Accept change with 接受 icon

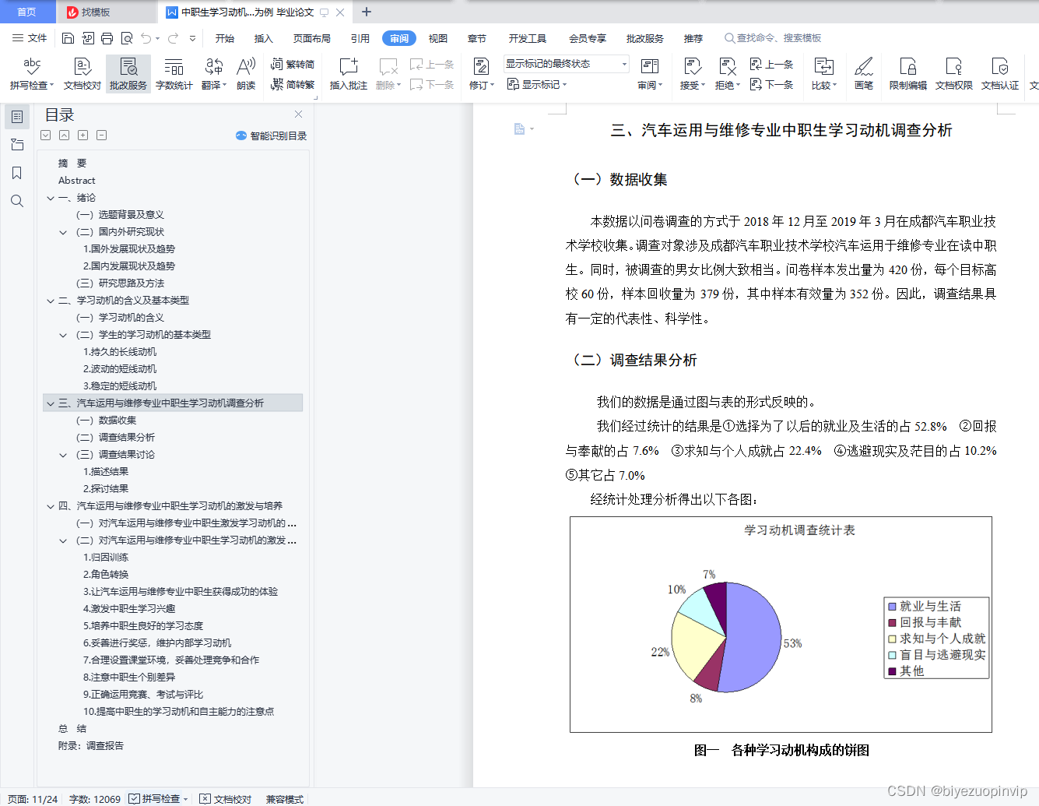point(692,67)
